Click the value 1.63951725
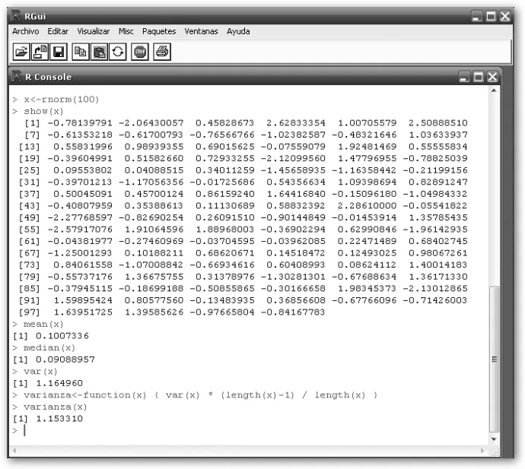525x469 pixels. [83, 312]
